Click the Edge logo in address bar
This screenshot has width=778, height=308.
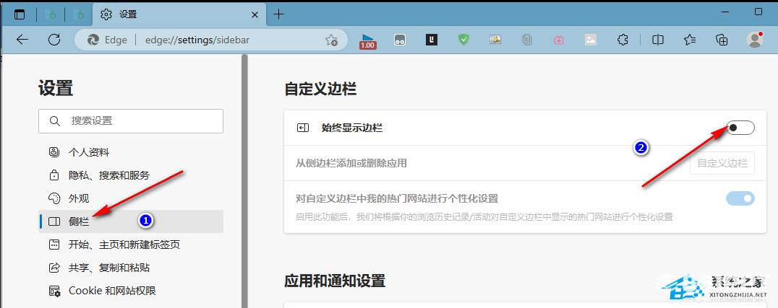pyautogui.click(x=93, y=40)
